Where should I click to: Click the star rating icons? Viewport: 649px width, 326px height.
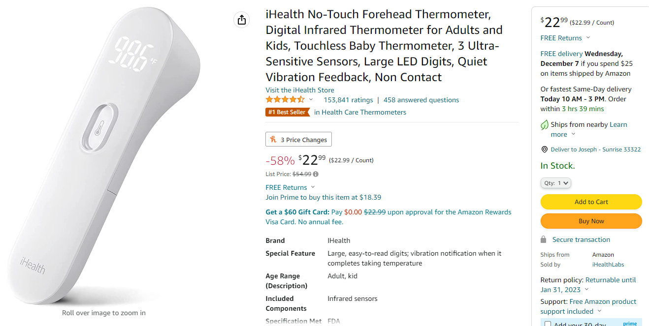click(x=285, y=100)
